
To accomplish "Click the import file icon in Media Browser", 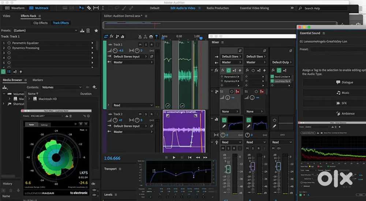I will [4, 87].
